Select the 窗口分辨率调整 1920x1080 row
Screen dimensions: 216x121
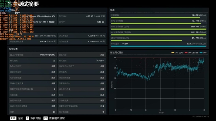(33, 55)
